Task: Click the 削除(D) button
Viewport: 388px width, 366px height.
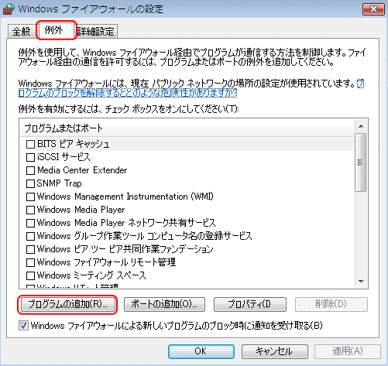Action: click(x=331, y=304)
